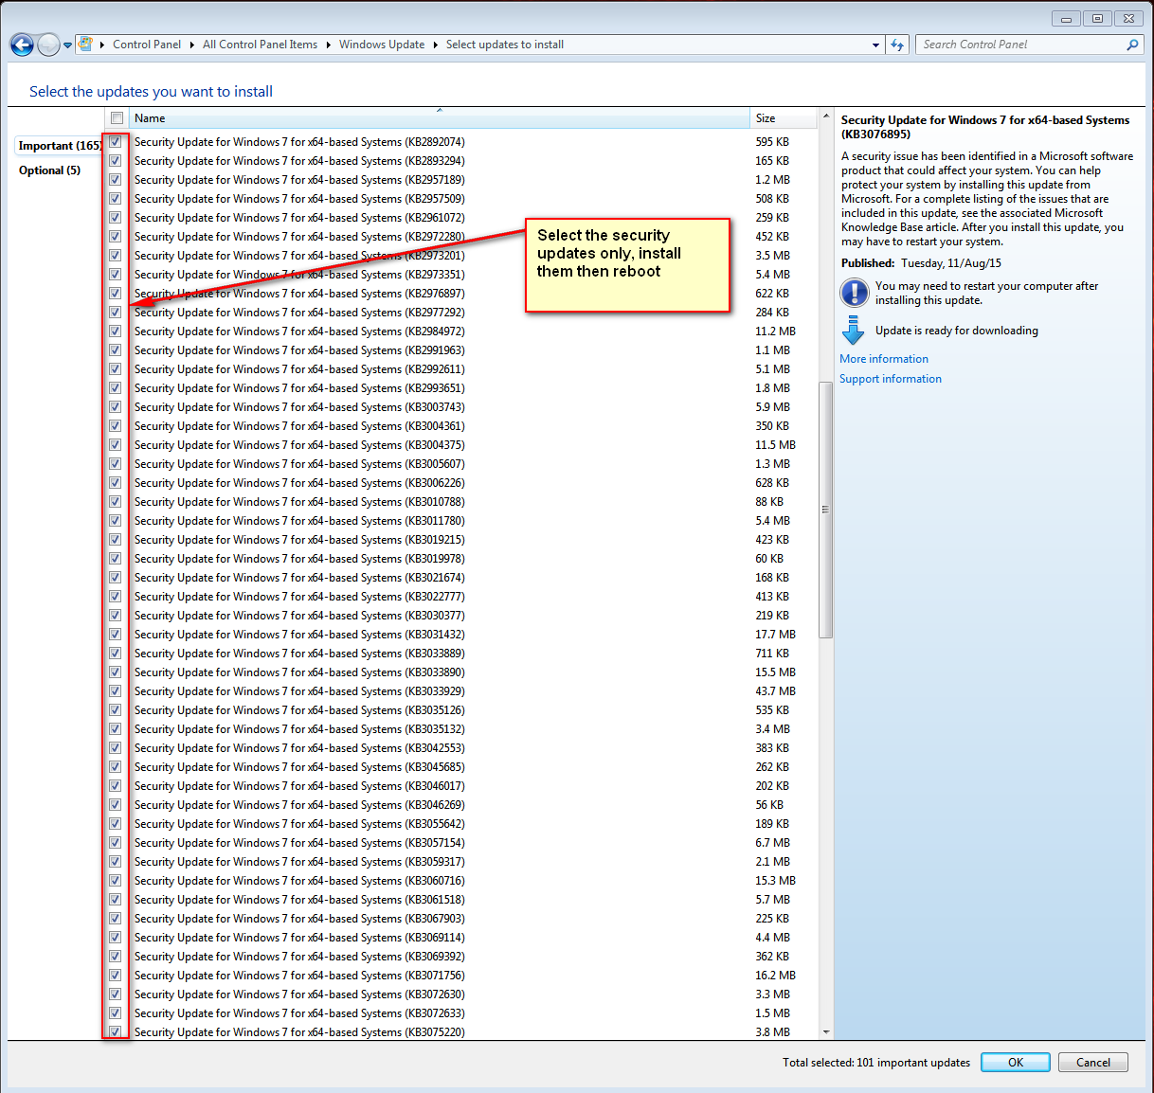This screenshot has width=1154, height=1093.
Task: Expand the address bar history dropdown
Action: coord(875,45)
